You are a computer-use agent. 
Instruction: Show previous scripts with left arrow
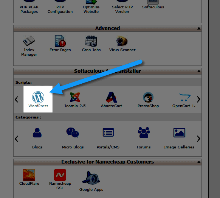pos(17,99)
